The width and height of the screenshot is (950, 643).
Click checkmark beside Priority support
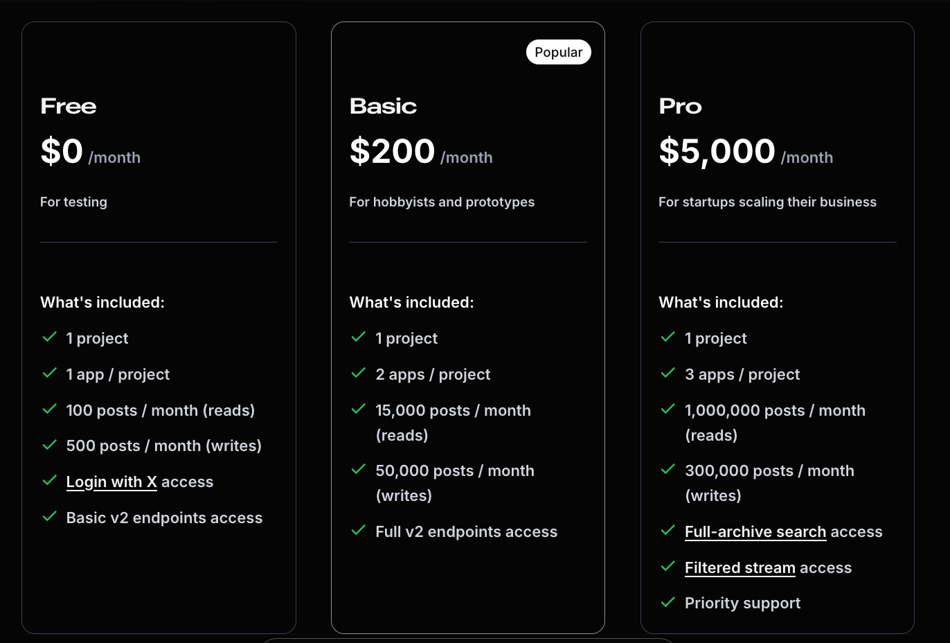667,602
